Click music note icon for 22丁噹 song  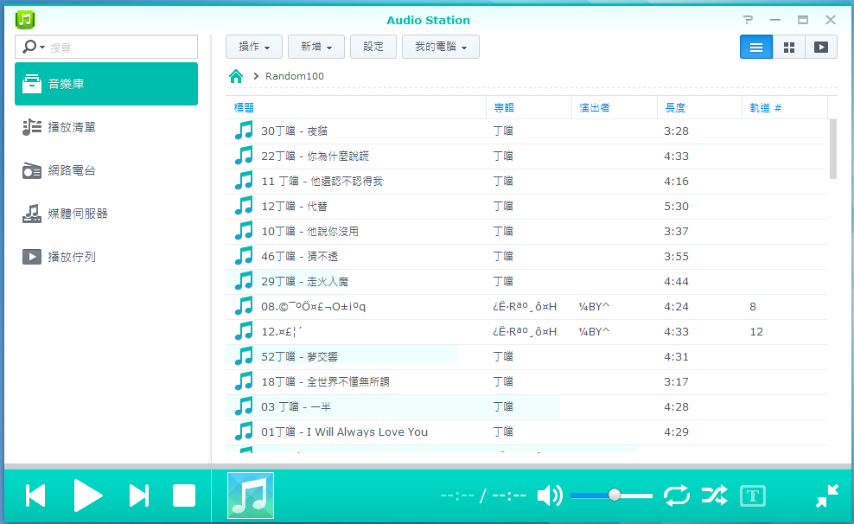(x=244, y=156)
